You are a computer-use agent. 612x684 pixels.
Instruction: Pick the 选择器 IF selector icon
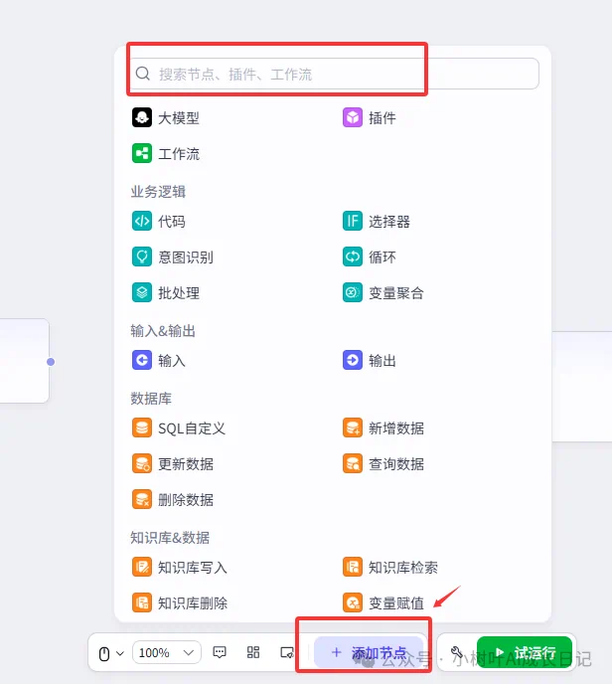(353, 221)
